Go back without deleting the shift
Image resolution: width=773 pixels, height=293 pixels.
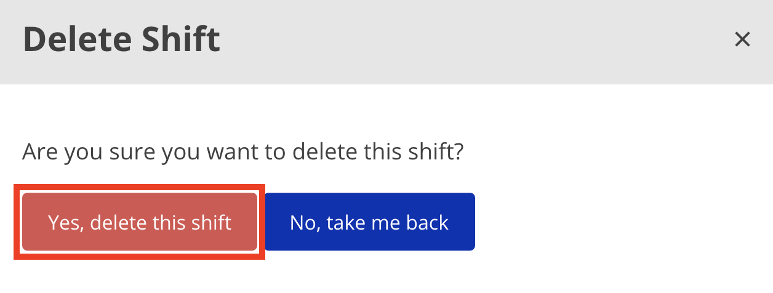[x=369, y=222]
